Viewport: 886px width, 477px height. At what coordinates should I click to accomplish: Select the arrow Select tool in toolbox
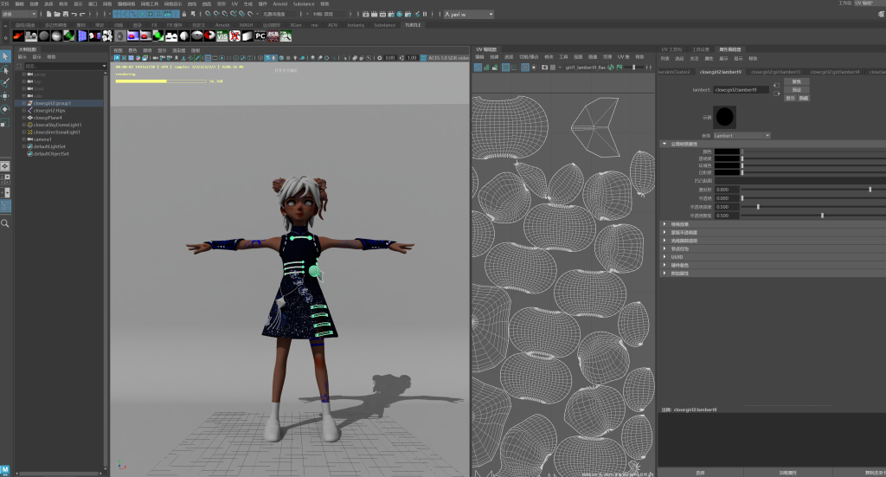(x=5, y=56)
